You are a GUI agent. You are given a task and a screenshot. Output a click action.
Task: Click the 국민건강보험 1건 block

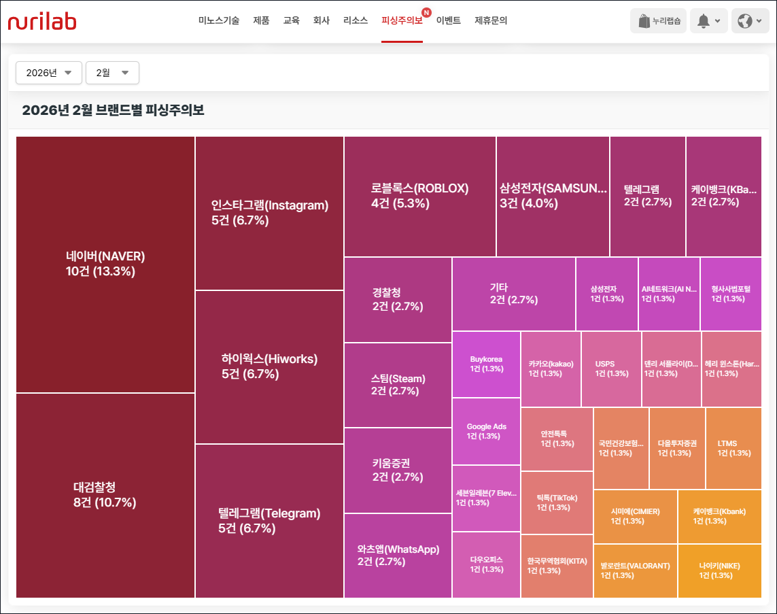621,449
